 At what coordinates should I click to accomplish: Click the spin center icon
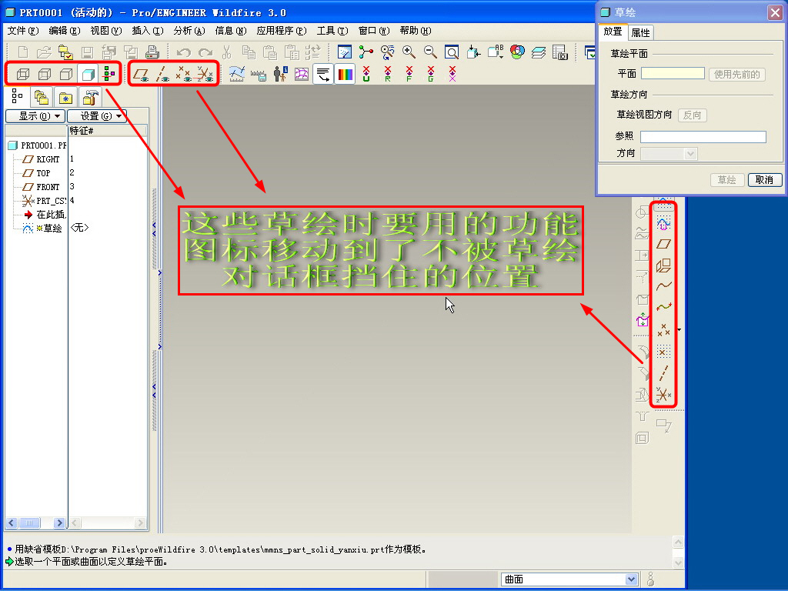(366, 52)
